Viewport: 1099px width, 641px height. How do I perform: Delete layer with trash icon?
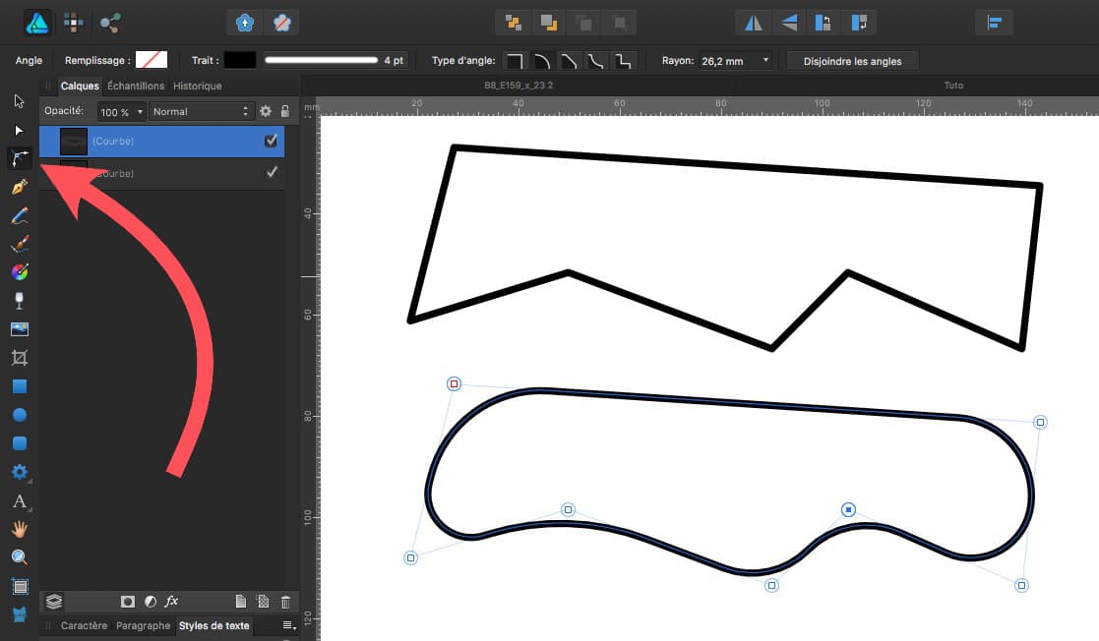click(285, 602)
